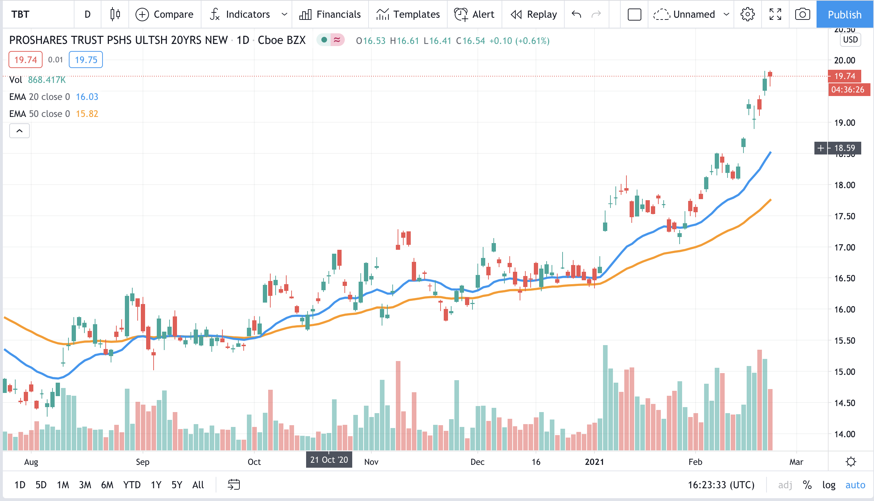The image size is (874, 501).
Task: Click the Publish button
Action: [x=844, y=14]
